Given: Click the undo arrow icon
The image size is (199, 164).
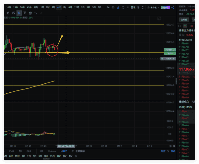Looking at the screenshot, I should 35,13.
